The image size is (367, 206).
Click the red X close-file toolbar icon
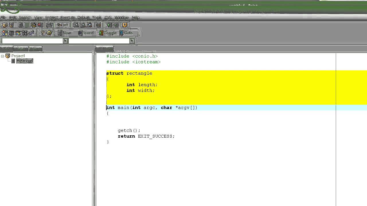(40, 25)
